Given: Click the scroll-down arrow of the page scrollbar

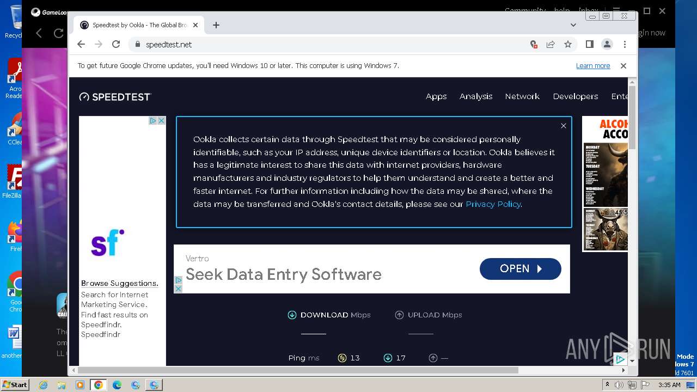Looking at the screenshot, I should click(632, 361).
